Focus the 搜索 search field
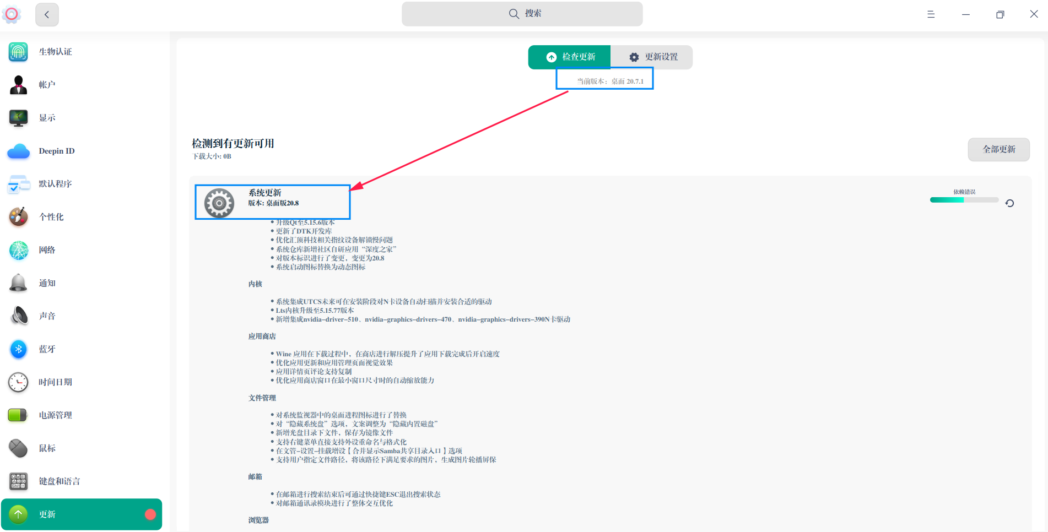Image resolution: width=1048 pixels, height=532 pixels. (522, 14)
